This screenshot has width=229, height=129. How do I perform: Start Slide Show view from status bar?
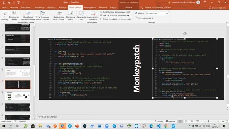tap(198, 121)
